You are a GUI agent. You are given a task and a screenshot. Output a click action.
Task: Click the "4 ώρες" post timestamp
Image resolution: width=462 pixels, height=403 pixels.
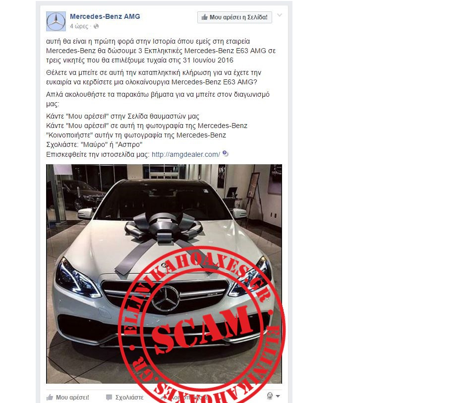click(x=79, y=26)
